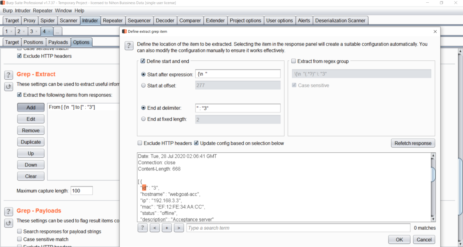Close Intruder tab 4
This screenshot has height=247, width=463.
49,32
